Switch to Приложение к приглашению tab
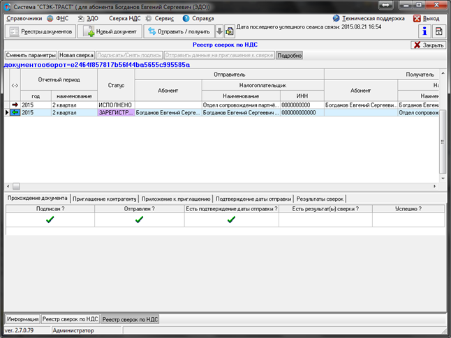The height and width of the screenshot is (338, 451). pyautogui.click(x=176, y=199)
